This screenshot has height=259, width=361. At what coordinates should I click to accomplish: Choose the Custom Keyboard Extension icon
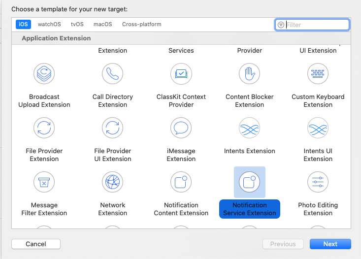(318, 74)
